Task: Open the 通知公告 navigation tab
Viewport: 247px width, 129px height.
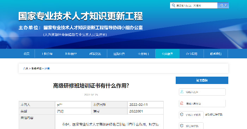Action: 119,54
